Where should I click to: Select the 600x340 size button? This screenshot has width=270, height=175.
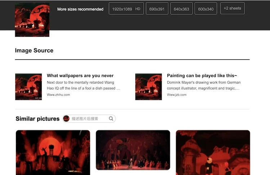click(206, 9)
